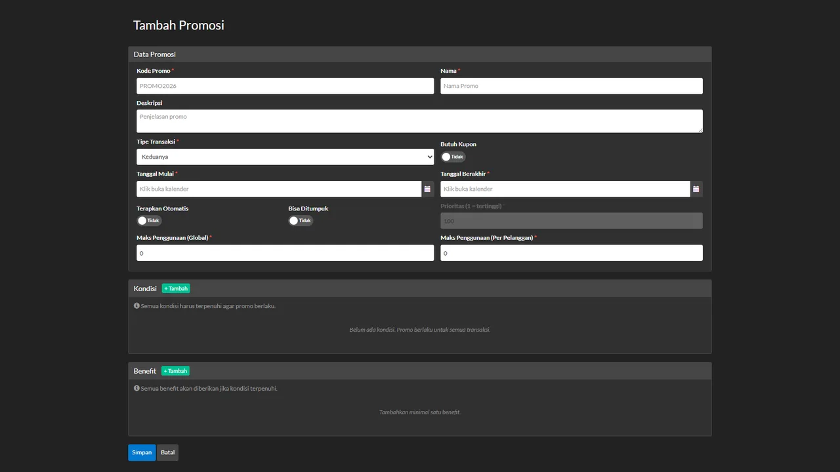Viewport: 840px width, 472px height.
Task: Click the Prioritas (1 = tertinggi) label
Action: point(471,206)
